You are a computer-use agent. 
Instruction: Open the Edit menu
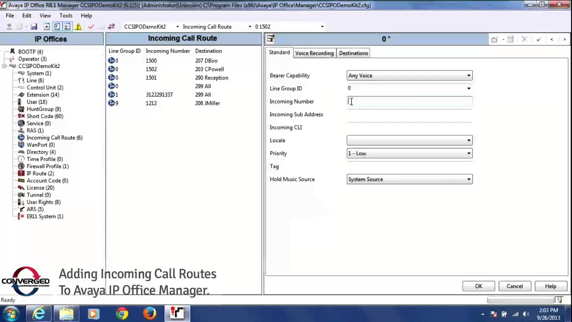(x=27, y=16)
